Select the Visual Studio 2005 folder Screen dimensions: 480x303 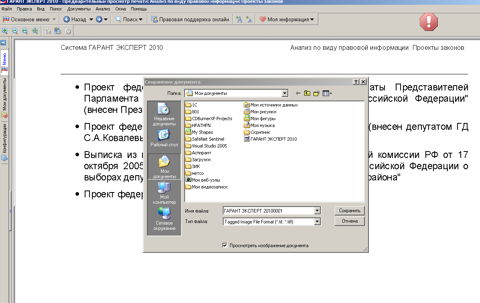click(207, 146)
